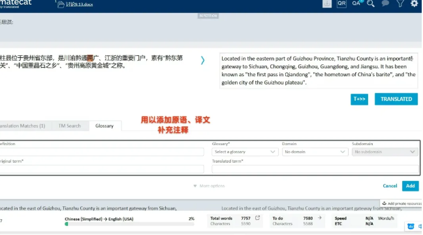This screenshot has height=235, width=423.
Task: Switch to the TM Search tab
Action: (x=70, y=126)
